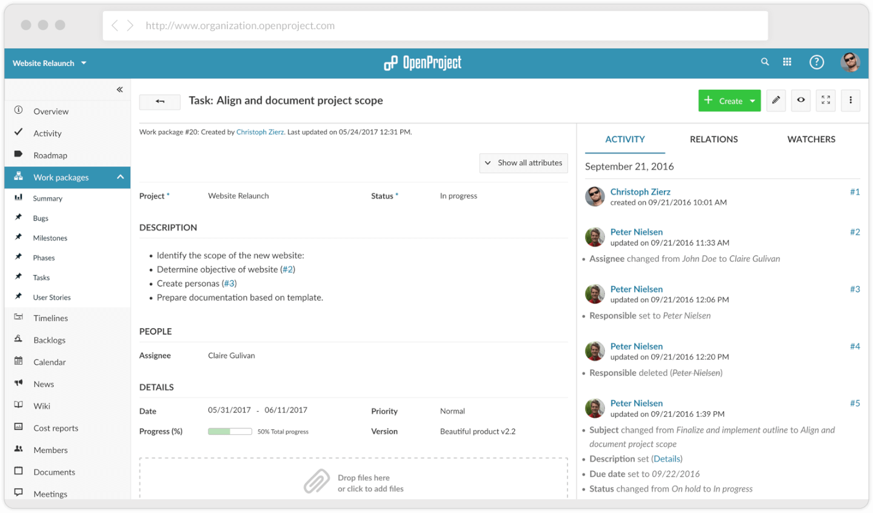Viewport: 873px width, 513px height.
Task: Open the Details link in activity
Action: [x=667, y=459]
